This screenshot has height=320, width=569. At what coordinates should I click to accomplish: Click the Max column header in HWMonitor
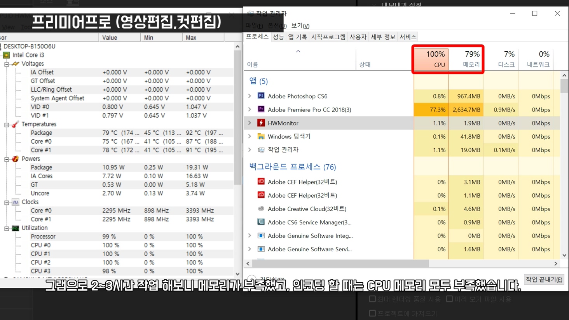click(203, 38)
